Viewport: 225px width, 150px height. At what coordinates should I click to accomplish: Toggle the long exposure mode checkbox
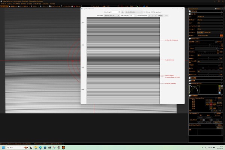[x=216, y=42]
